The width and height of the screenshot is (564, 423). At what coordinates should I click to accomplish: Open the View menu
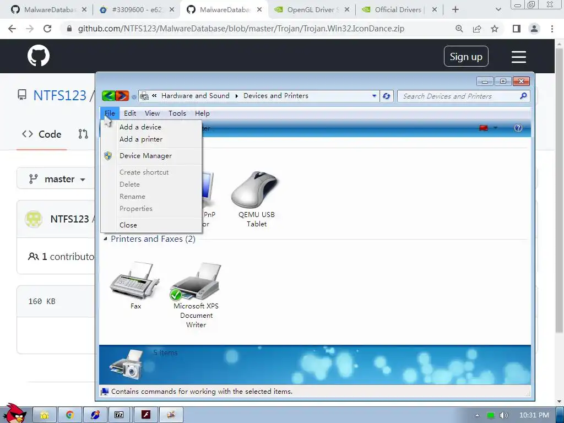(x=152, y=113)
